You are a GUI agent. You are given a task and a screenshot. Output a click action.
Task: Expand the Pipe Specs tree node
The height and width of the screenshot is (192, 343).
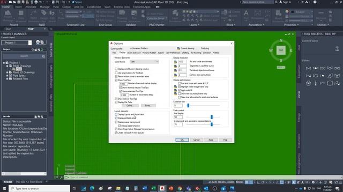(x=7, y=76)
